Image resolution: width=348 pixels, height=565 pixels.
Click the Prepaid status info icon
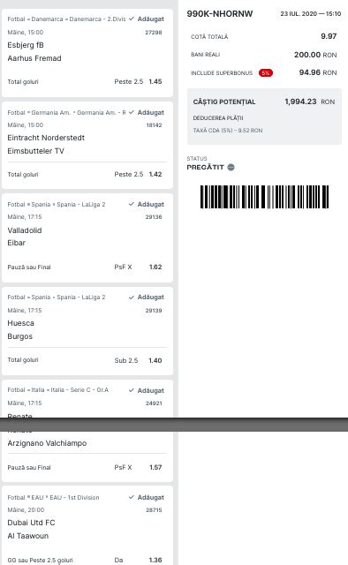[231, 167]
